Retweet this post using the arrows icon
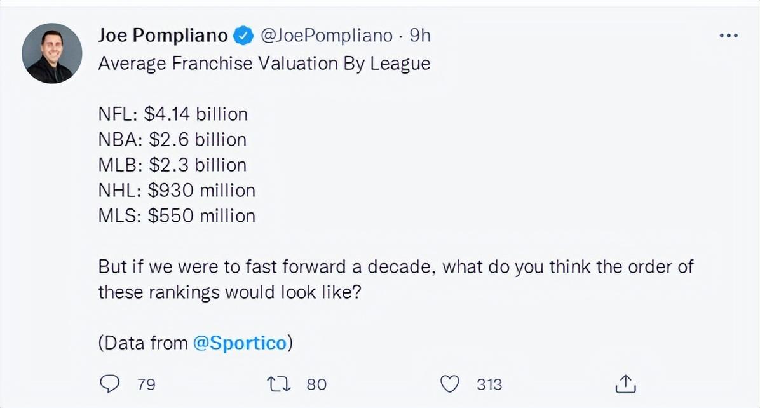The width and height of the screenshot is (760, 408). 280,383
